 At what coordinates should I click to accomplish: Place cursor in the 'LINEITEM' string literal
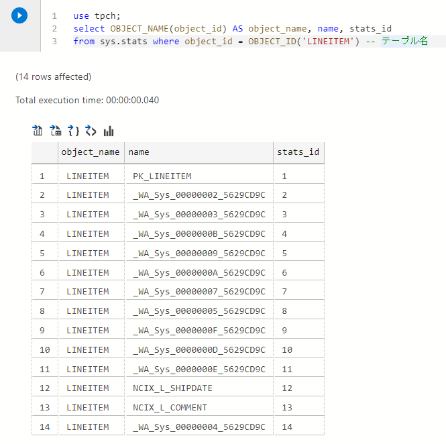point(328,42)
